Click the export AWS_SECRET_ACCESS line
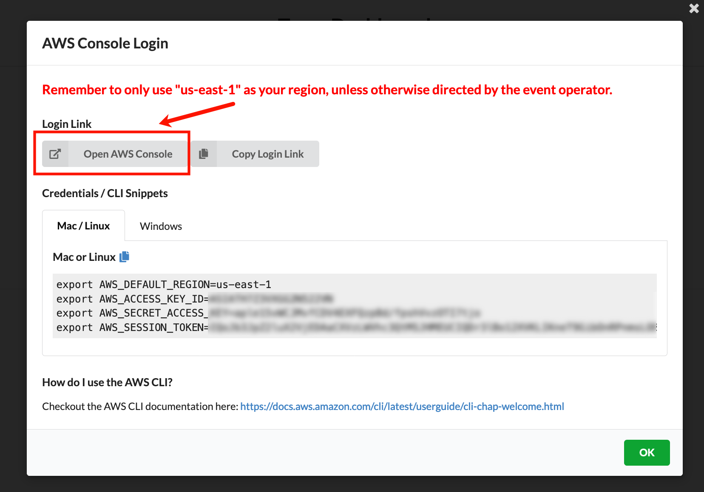 point(268,313)
